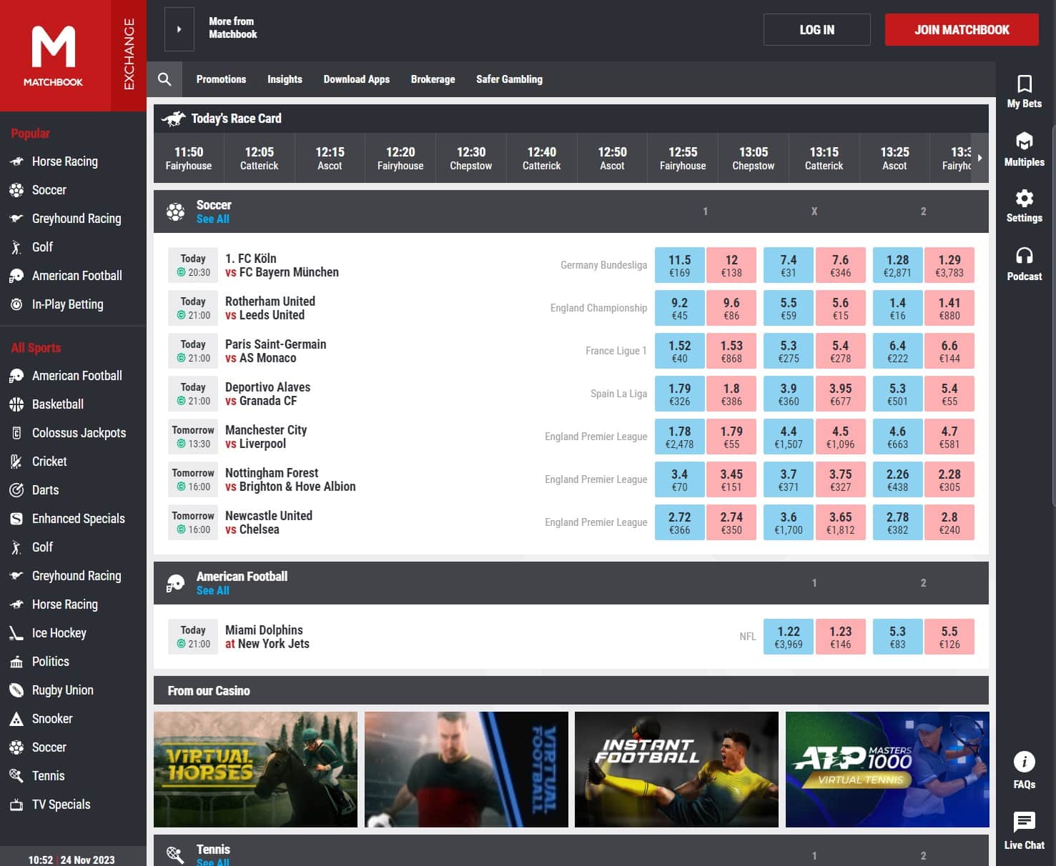Viewport: 1056px width, 866px height.
Task: Start a Live Chat
Action: (1024, 822)
